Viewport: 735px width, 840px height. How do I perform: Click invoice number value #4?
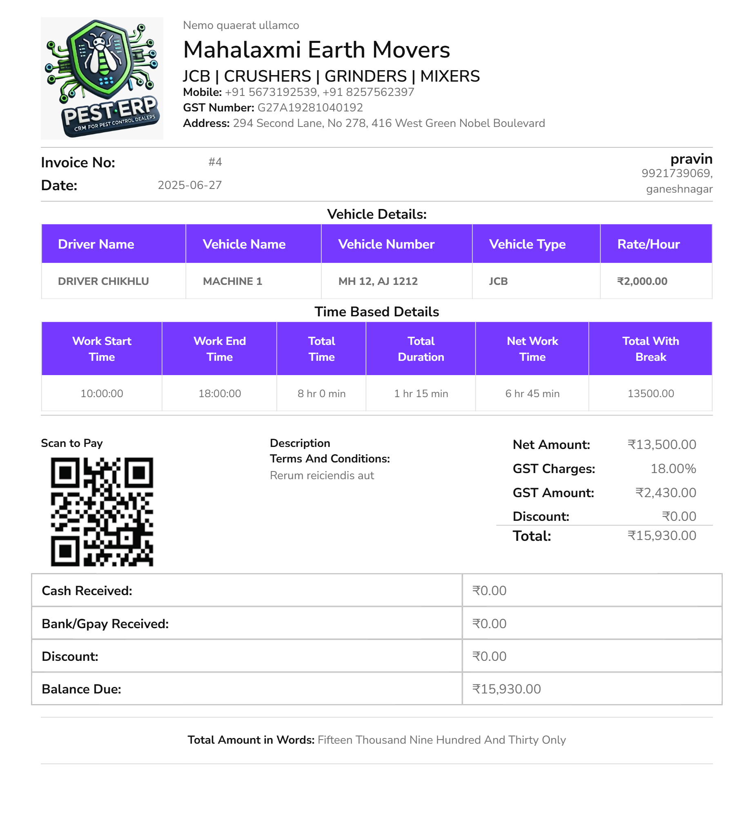(x=215, y=162)
